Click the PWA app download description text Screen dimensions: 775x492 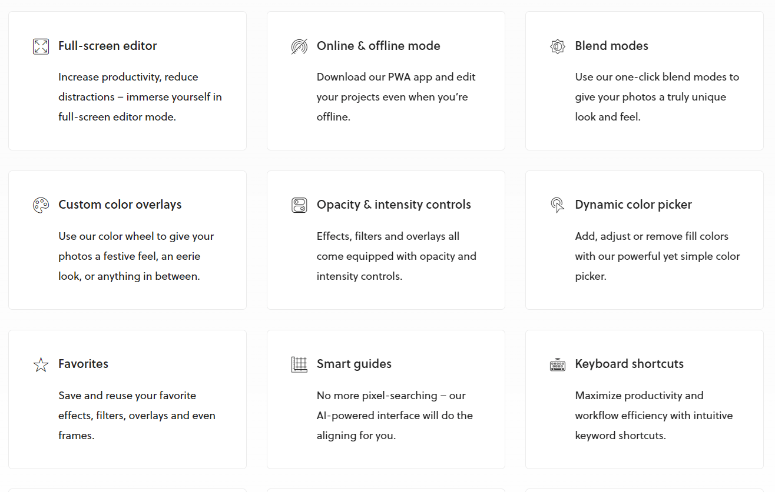tap(396, 97)
